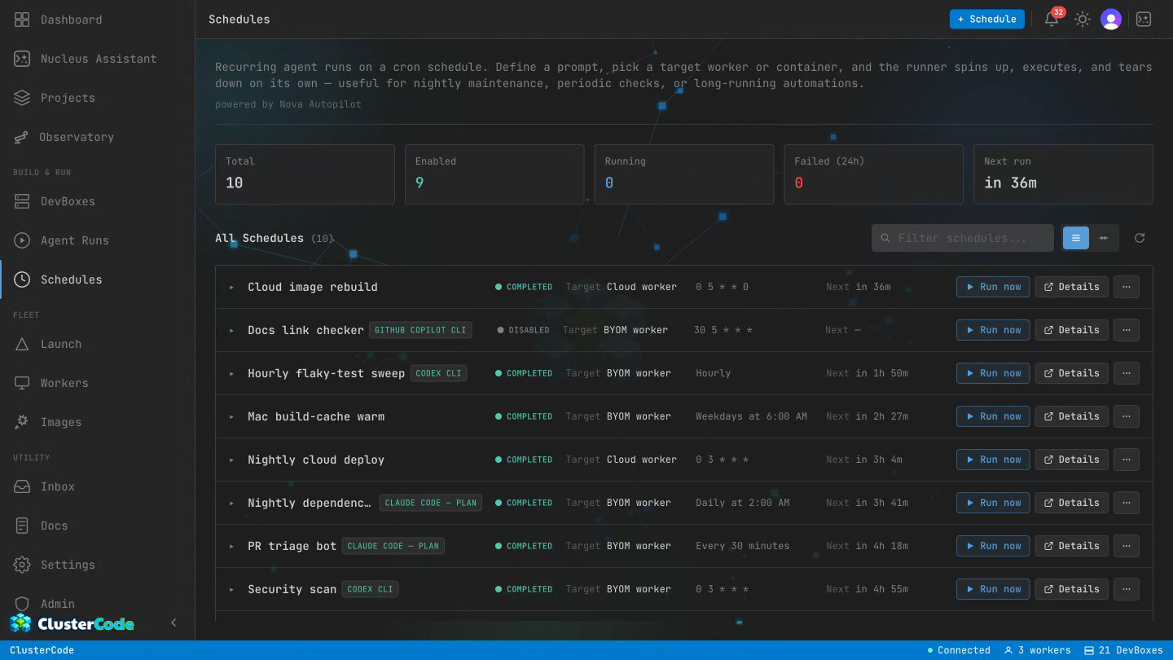Open Details for Docs link checker
1173x660 pixels.
[x=1071, y=330]
